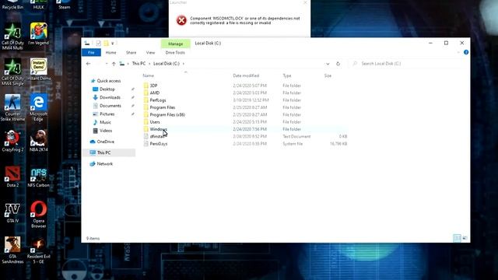Open Customize Quick Access Toolbar dropdown

tap(112, 44)
